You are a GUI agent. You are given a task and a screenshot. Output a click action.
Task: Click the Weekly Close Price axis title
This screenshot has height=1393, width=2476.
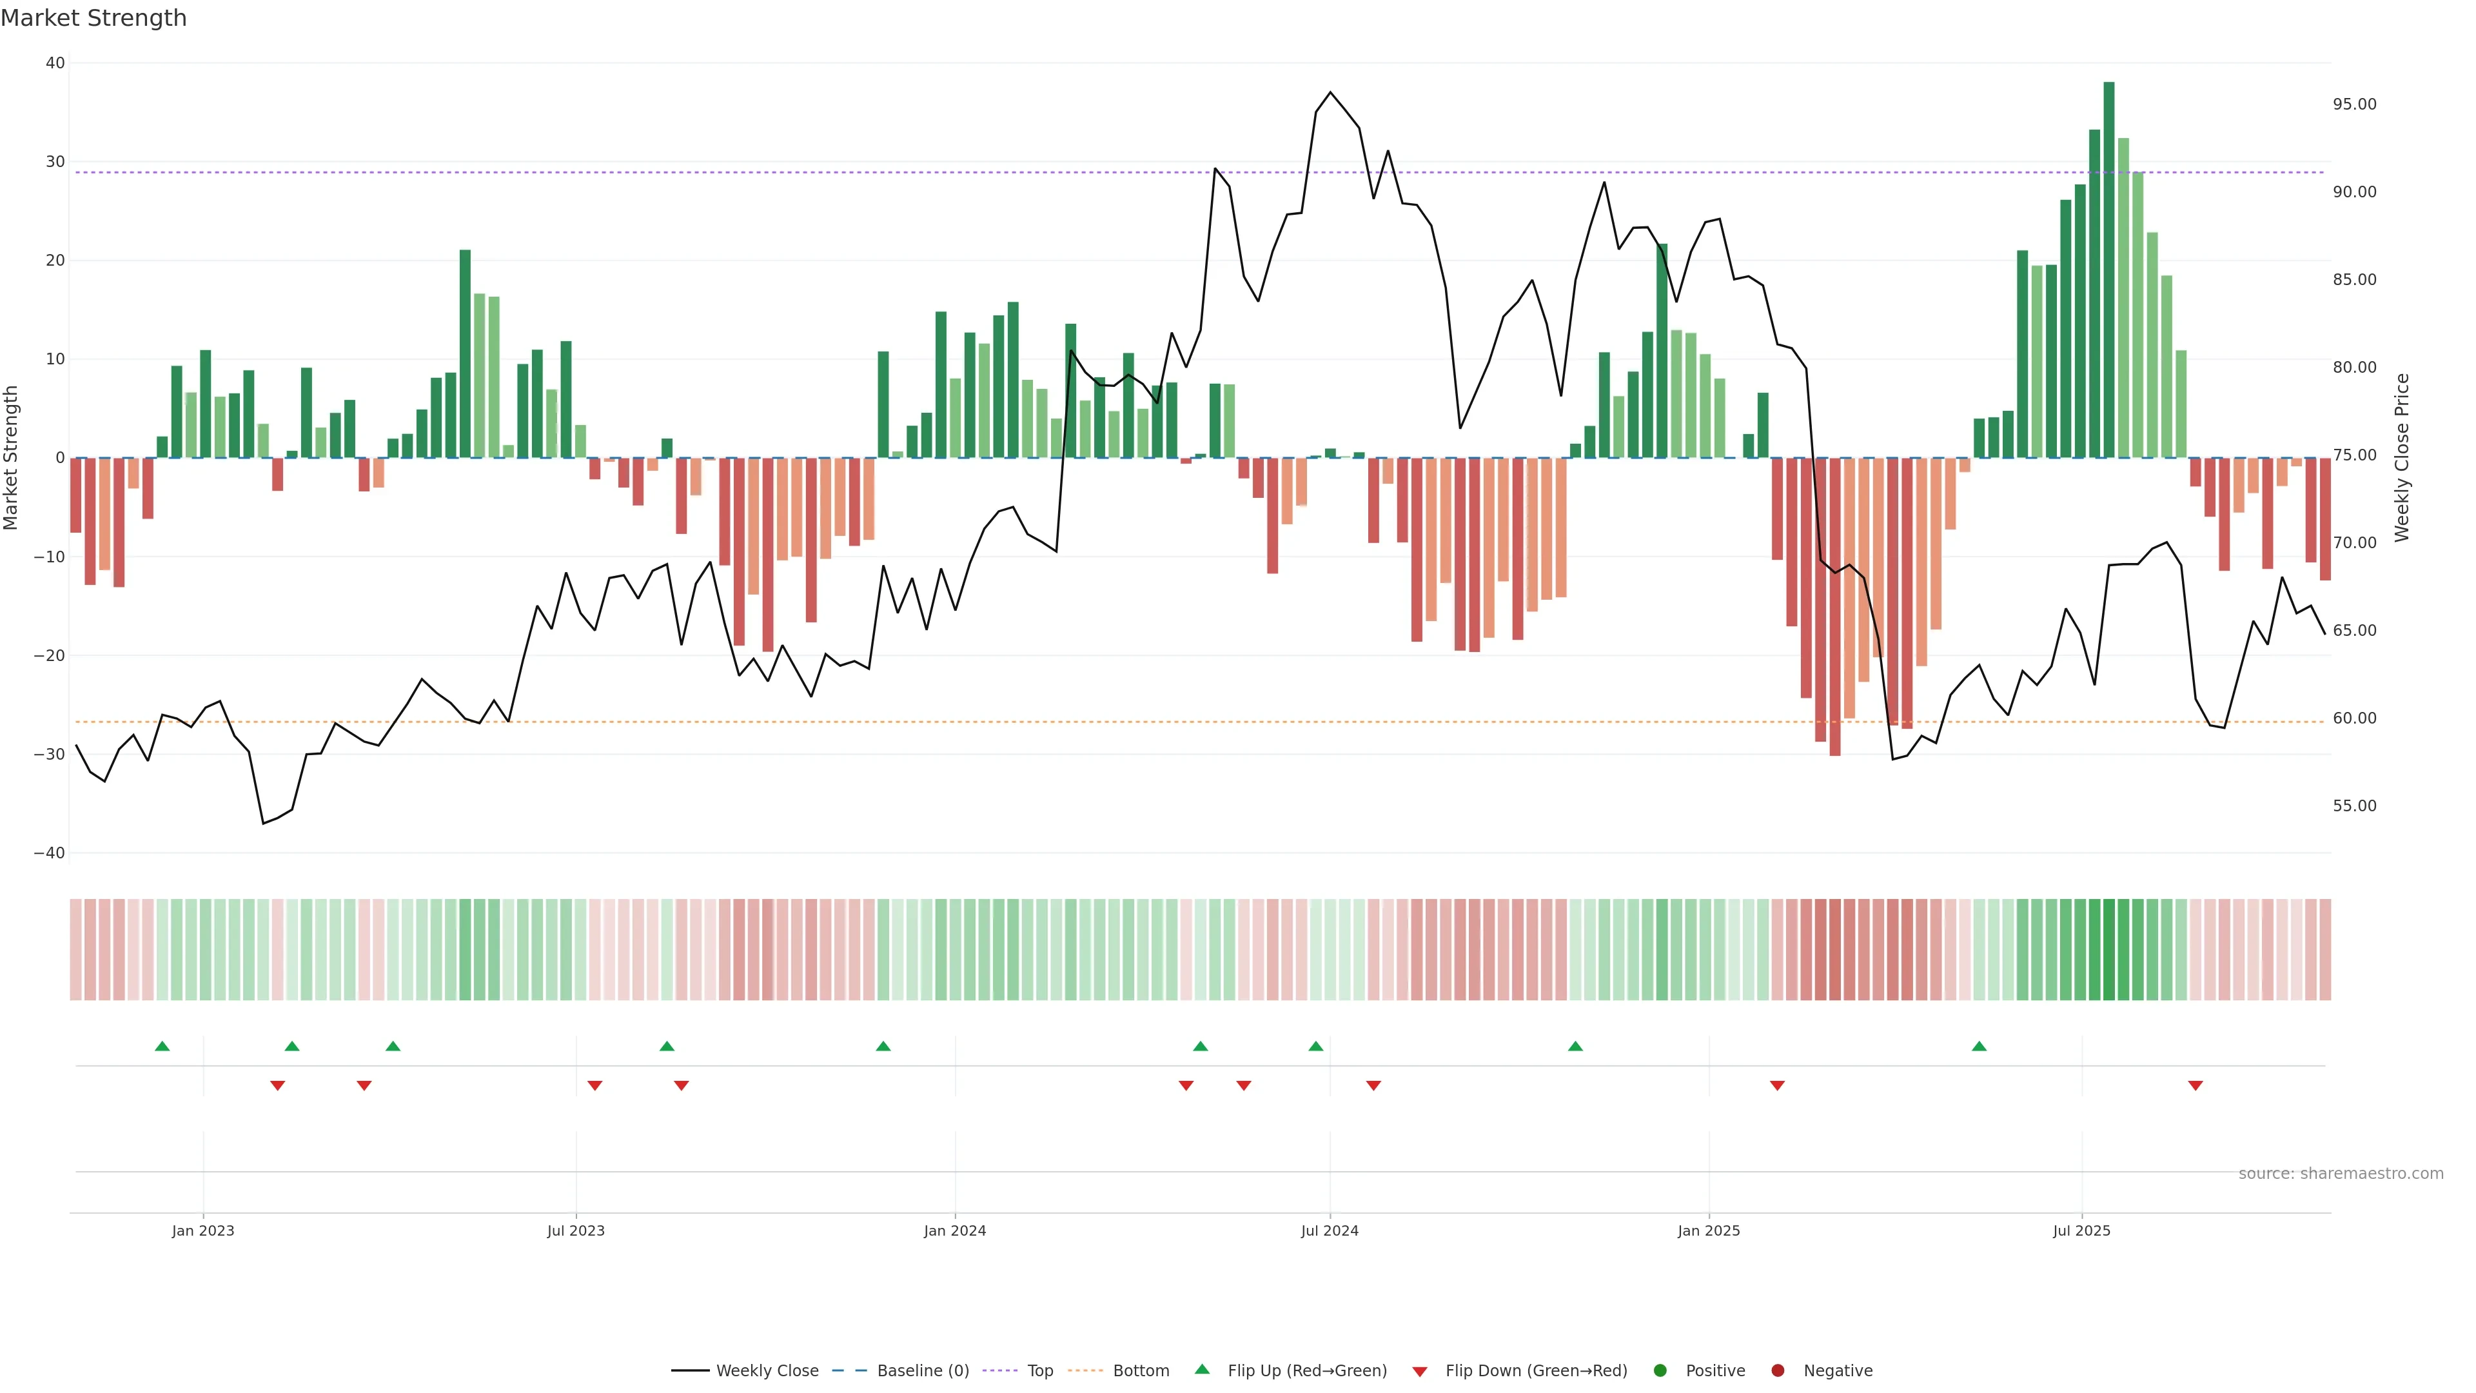point(2402,458)
